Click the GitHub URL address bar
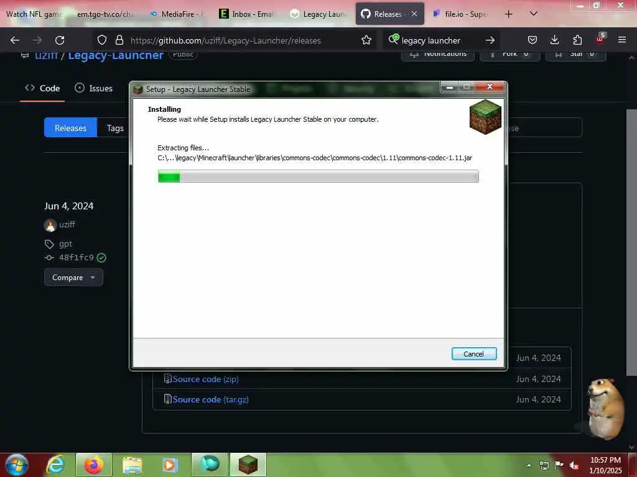 (x=236, y=40)
